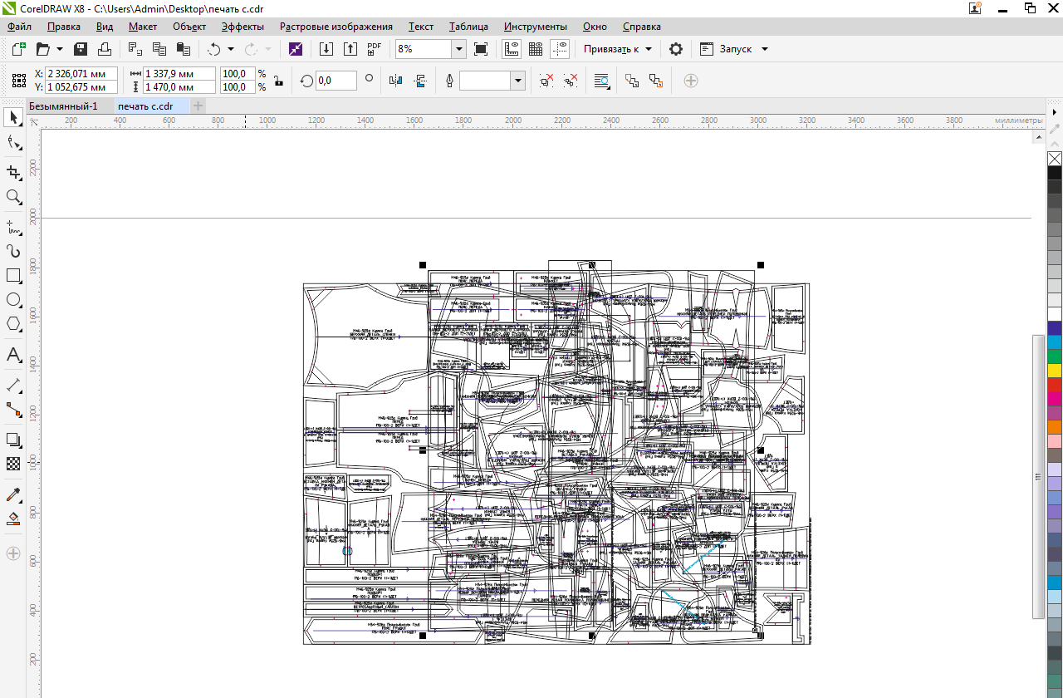Click the vertical scrollbar thumb
Screen dimensions: 1063x698
coord(1038,477)
